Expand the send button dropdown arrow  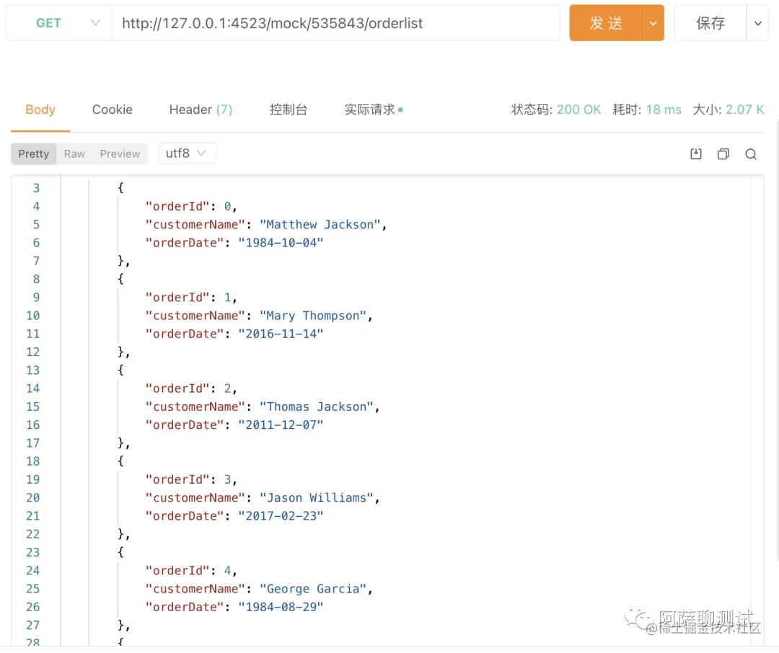pyautogui.click(x=653, y=23)
